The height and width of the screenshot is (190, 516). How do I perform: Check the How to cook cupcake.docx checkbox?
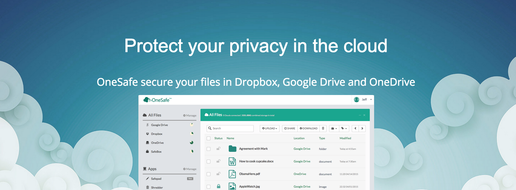[208, 162]
